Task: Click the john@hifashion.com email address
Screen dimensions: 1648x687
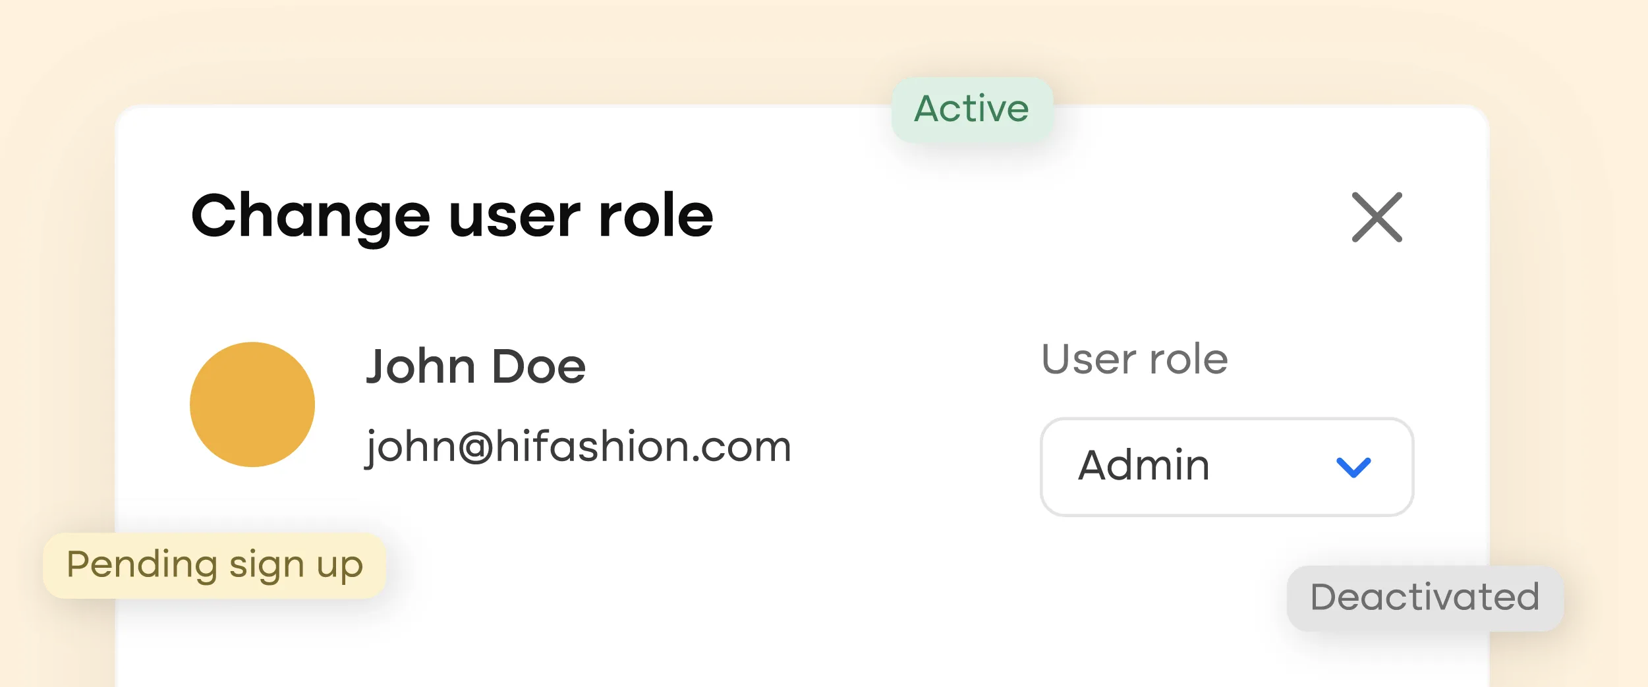Action: pyautogui.click(x=579, y=447)
